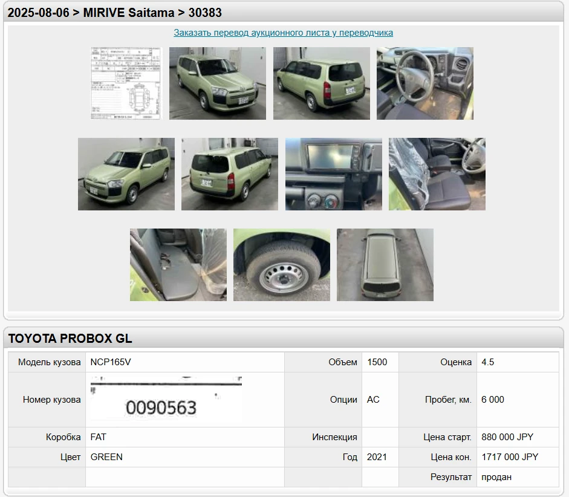Viewport: 569px width, 497px height.
Task: Click the result cell 'продан'
Action: click(x=496, y=477)
